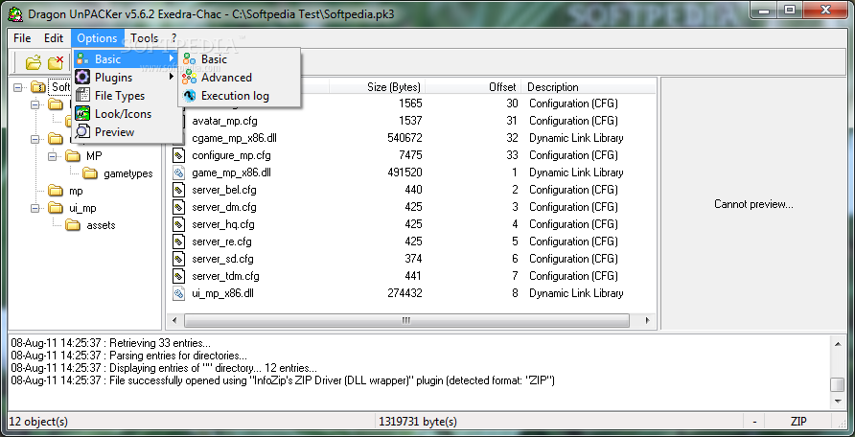Image resolution: width=855 pixels, height=437 pixels.
Task: Open the Plugins submenu in Options
Action: (x=127, y=78)
